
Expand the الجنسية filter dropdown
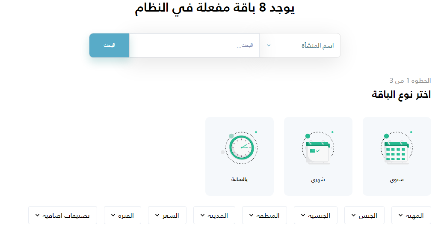(x=315, y=215)
